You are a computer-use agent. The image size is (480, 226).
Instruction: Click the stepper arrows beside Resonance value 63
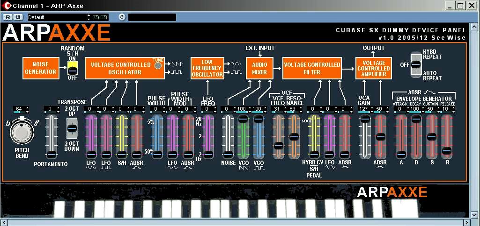pyautogui.click(x=301, y=109)
